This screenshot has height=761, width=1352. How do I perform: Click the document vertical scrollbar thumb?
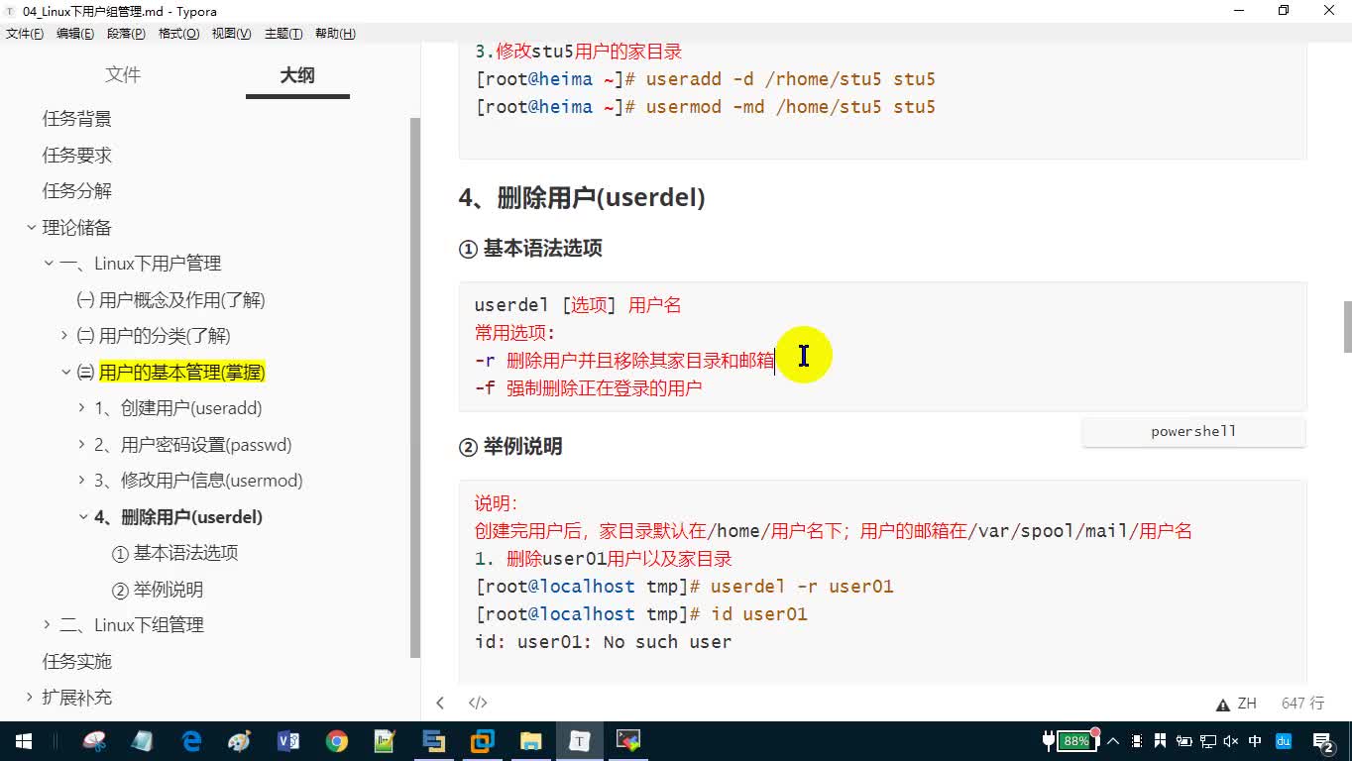[1347, 327]
